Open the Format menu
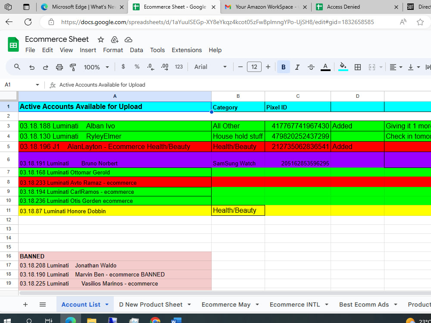This screenshot has width=431, height=323. pos(113,50)
